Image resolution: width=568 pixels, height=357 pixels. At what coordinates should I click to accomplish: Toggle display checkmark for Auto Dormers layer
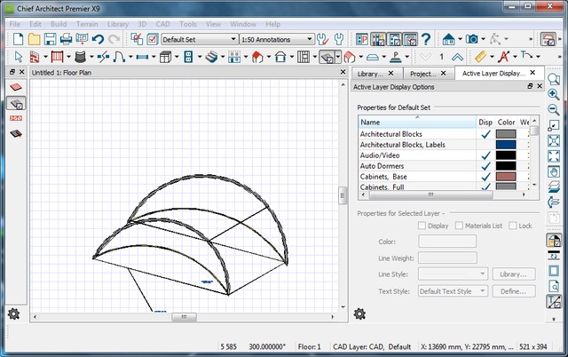click(x=485, y=166)
